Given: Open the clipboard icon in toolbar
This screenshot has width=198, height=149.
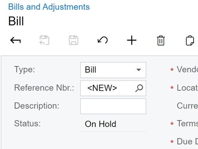Looking at the screenshot, I should click(x=190, y=41).
